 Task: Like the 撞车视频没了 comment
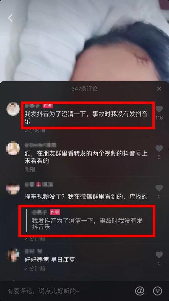tap(159, 188)
